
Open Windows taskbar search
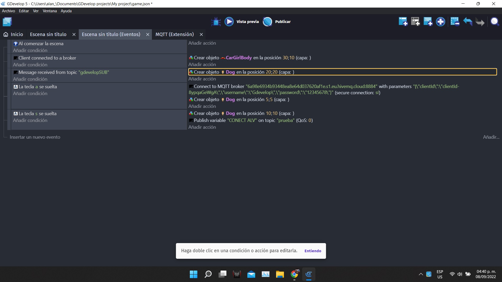tap(208, 274)
